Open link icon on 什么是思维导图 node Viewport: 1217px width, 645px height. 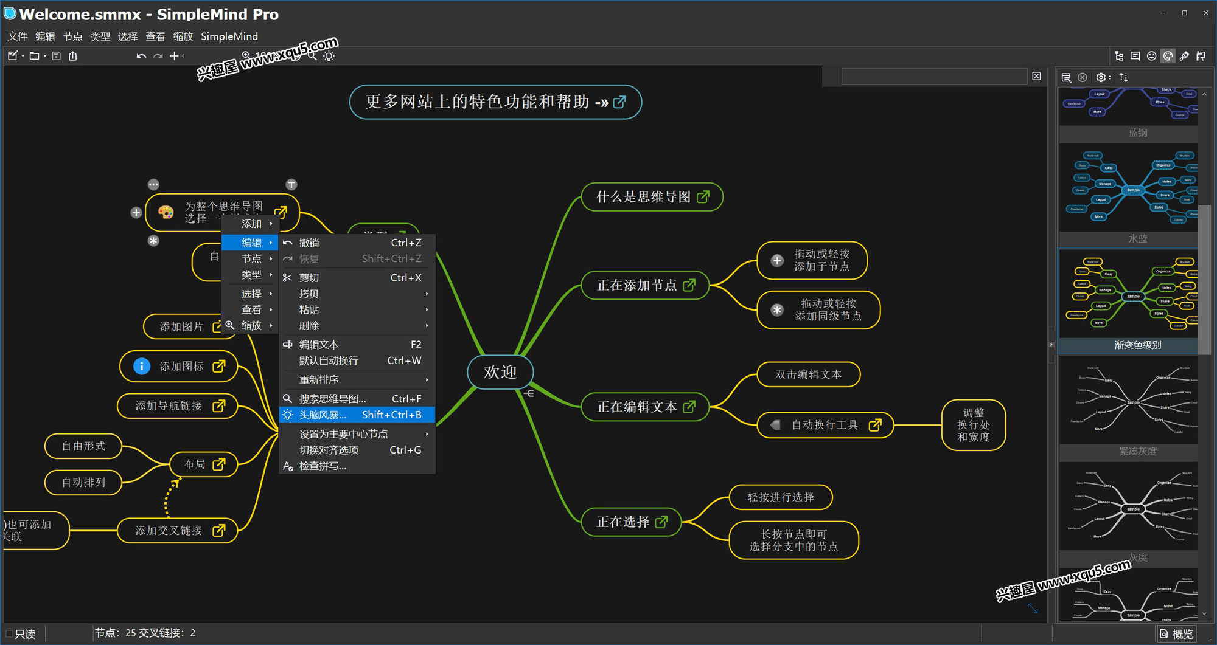(x=703, y=196)
